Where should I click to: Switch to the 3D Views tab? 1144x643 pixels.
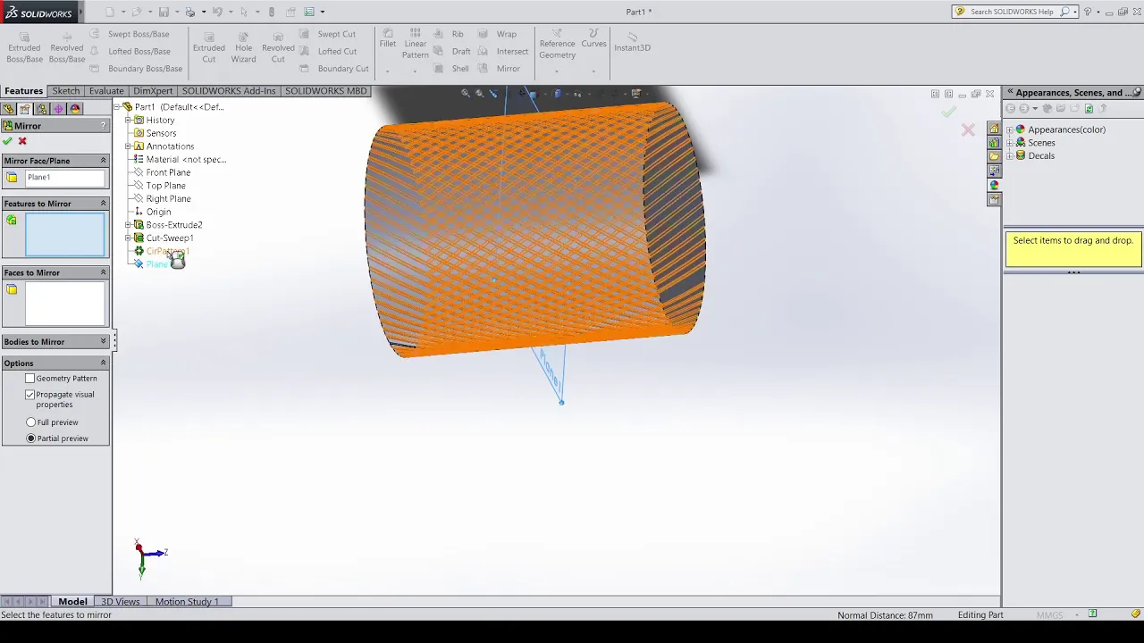(120, 602)
